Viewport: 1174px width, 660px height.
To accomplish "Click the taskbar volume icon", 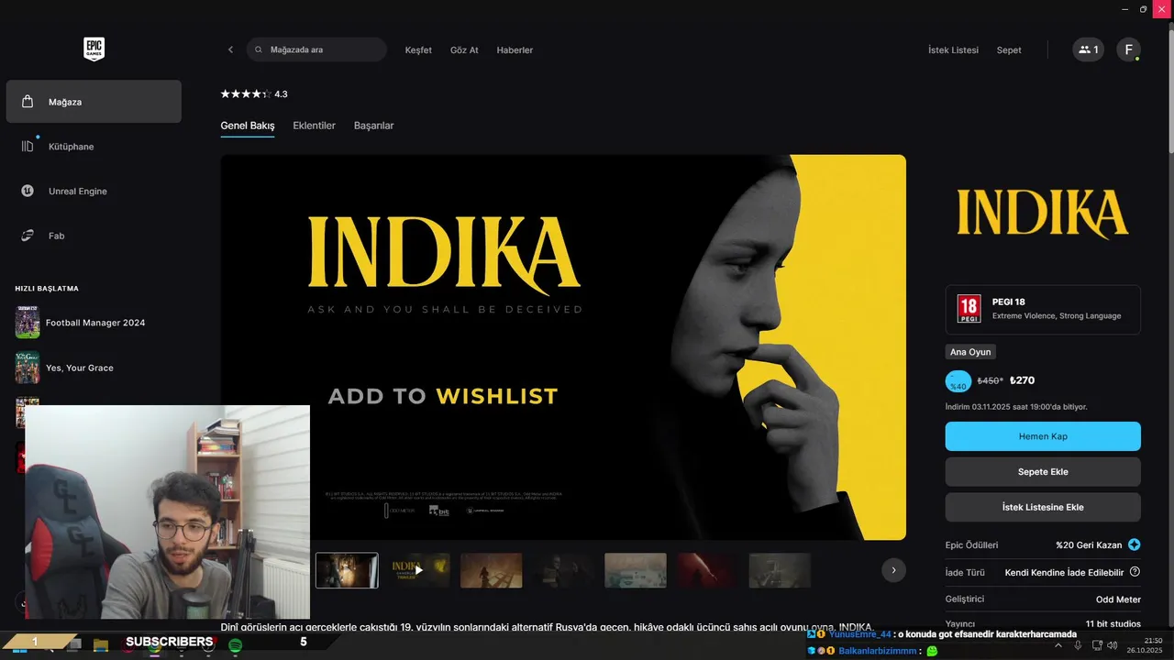I will (x=1113, y=645).
